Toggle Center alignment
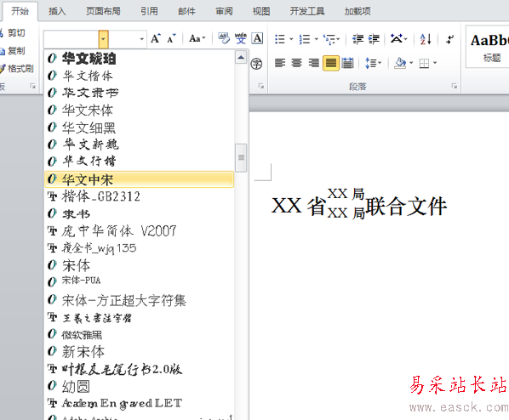 tap(296, 63)
